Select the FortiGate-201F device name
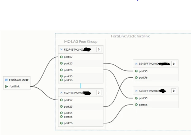Viewport: 191px width, 135px height. [19, 80]
